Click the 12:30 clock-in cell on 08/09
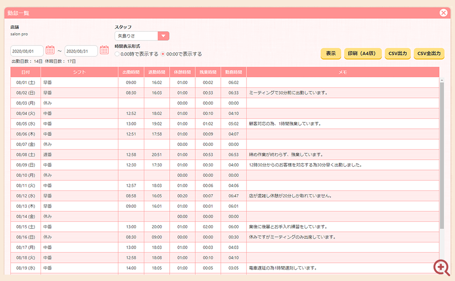This screenshot has height=281, width=455. tap(131, 165)
